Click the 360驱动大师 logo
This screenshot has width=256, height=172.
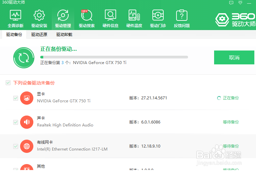pyautogui.click(x=235, y=20)
